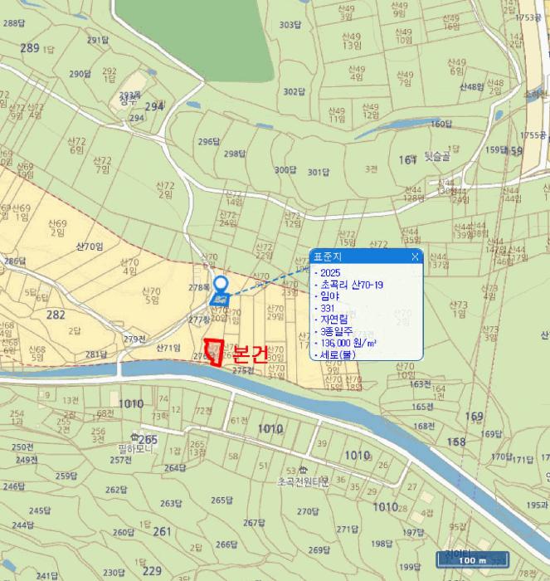Image resolution: width=550 pixels, height=581 pixels.
Task: Click the red 본건 label text
Action: pos(250,354)
